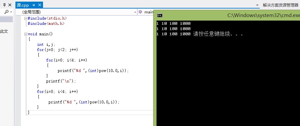Click the #include<math.h> line
The height and width of the screenshot is (126, 300).
[x=46, y=24]
